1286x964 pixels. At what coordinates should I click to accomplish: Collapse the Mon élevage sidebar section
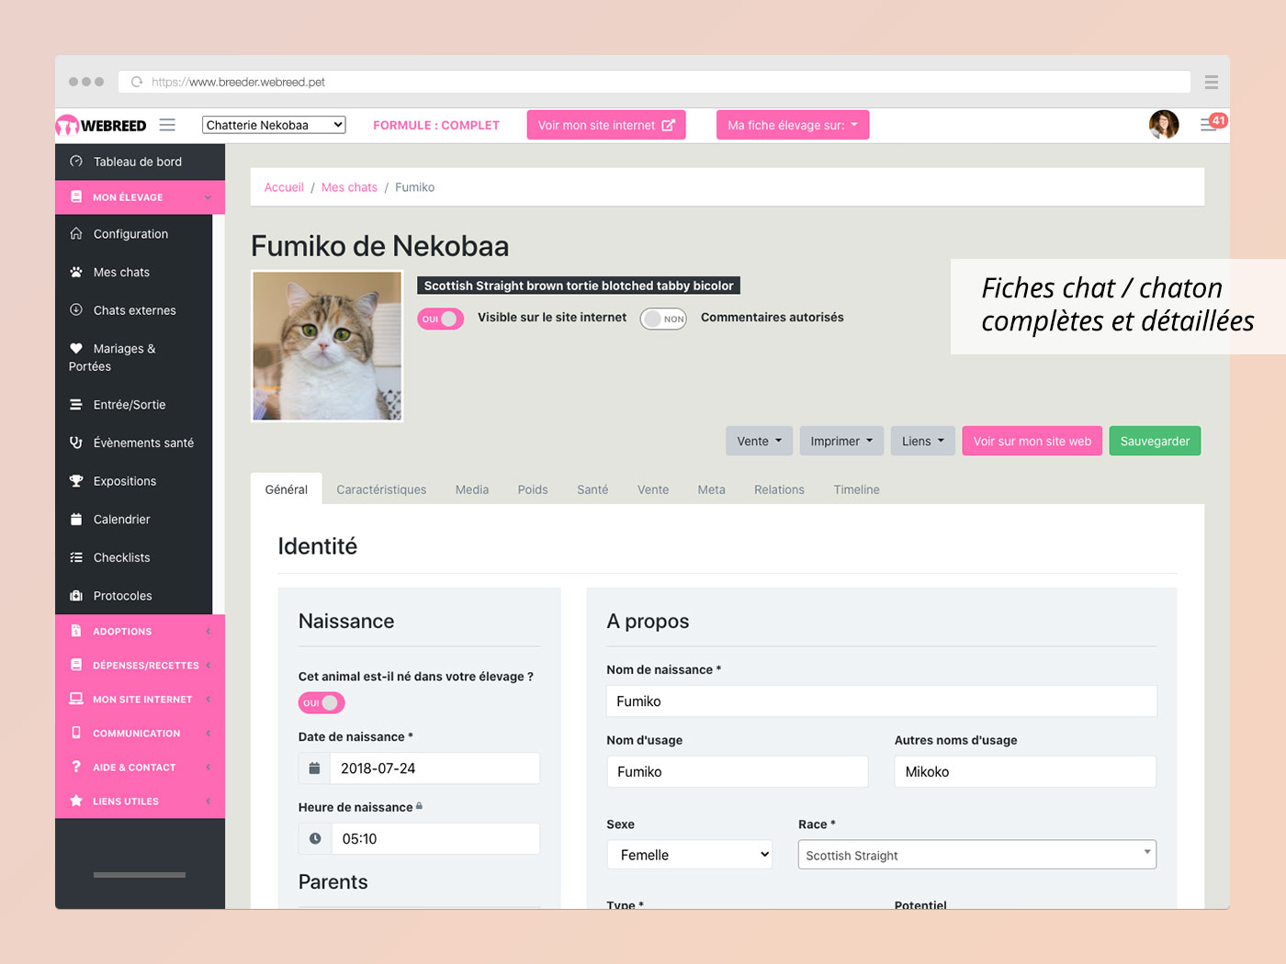[x=140, y=197]
